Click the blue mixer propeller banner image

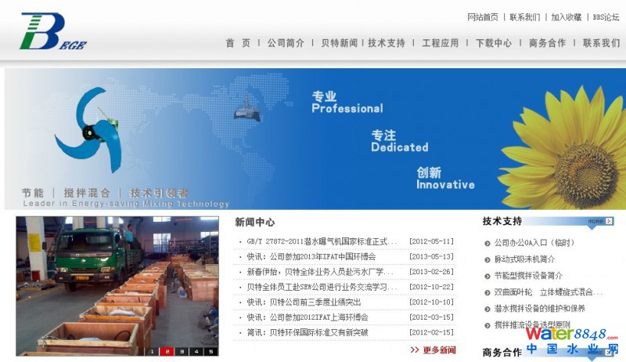pos(92,133)
